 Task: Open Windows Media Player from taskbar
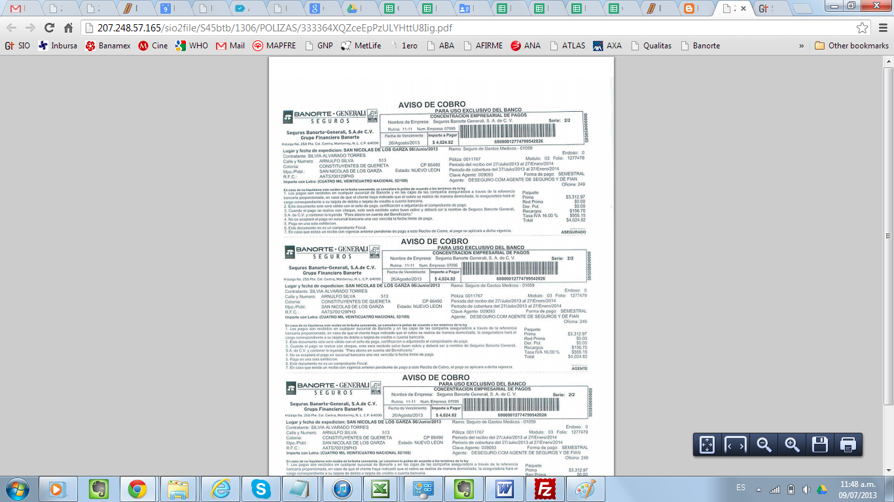click(x=57, y=488)
